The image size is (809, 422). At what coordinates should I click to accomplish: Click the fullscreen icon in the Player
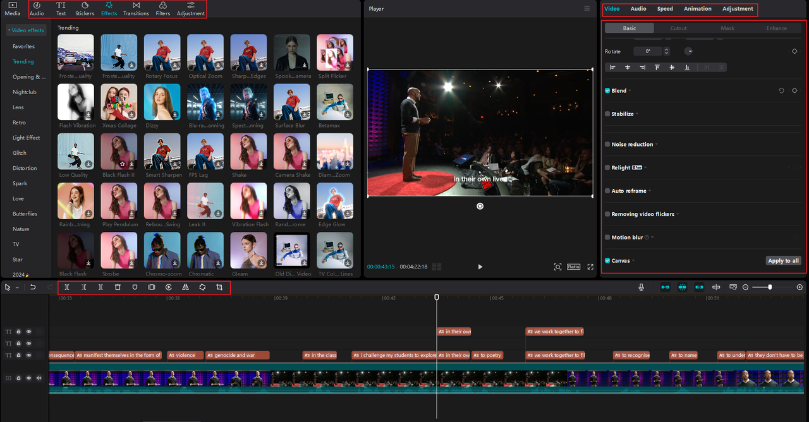click(x=590, y=267)
